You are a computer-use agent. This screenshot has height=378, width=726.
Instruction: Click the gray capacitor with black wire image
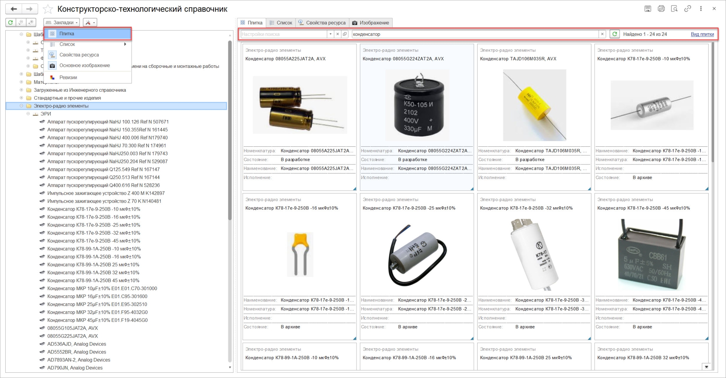417,255
